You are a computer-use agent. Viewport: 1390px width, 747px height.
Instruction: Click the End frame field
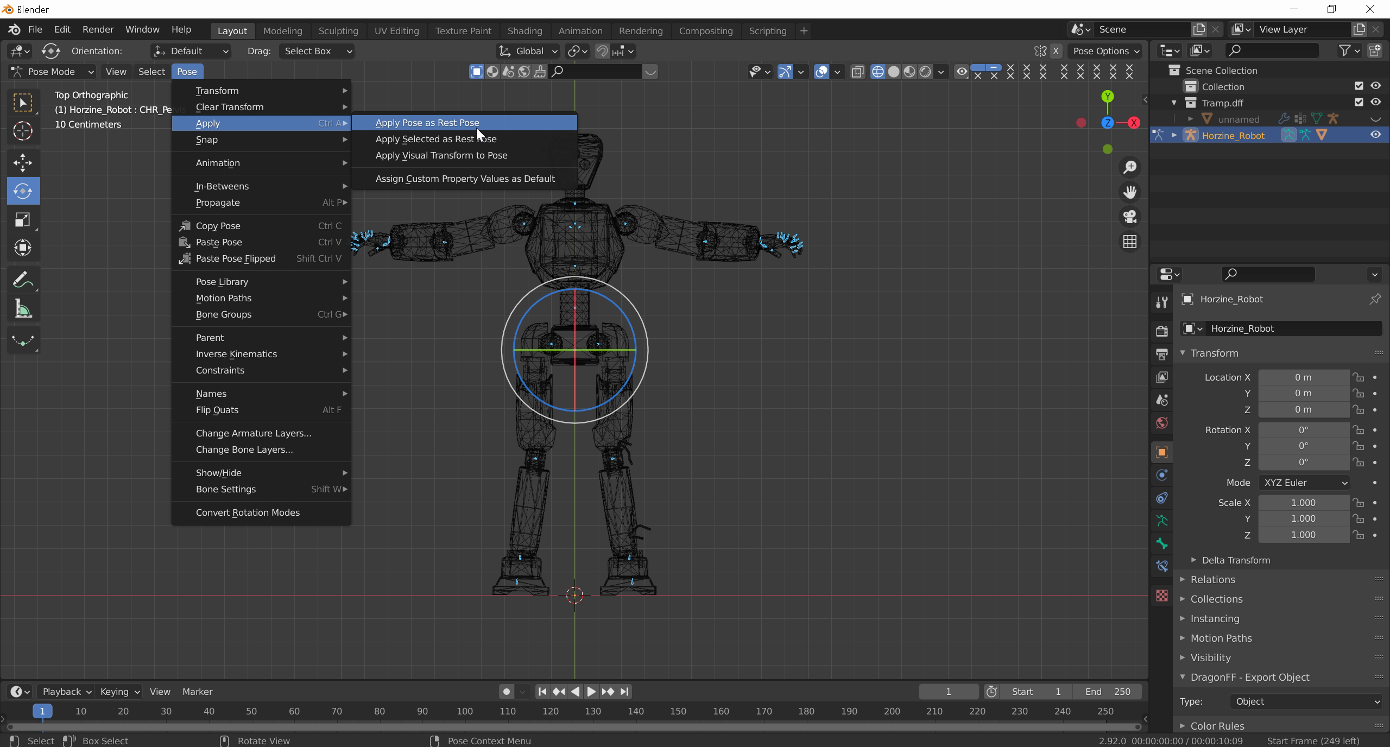pos(1108,692)
